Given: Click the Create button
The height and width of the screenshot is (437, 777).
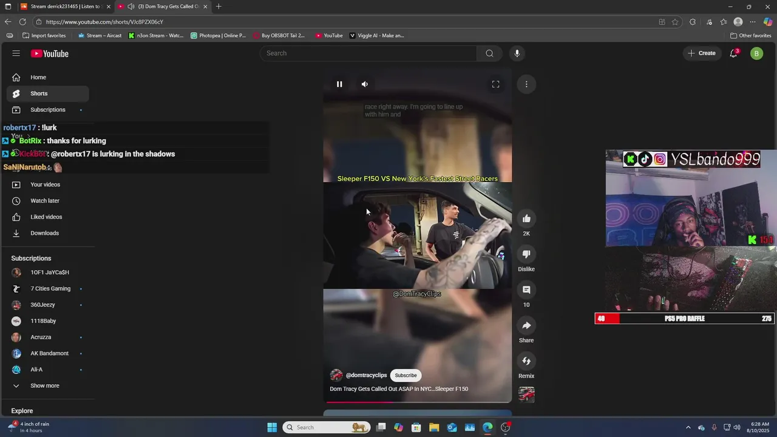Looking at the screenshot, I should (702, 53).
